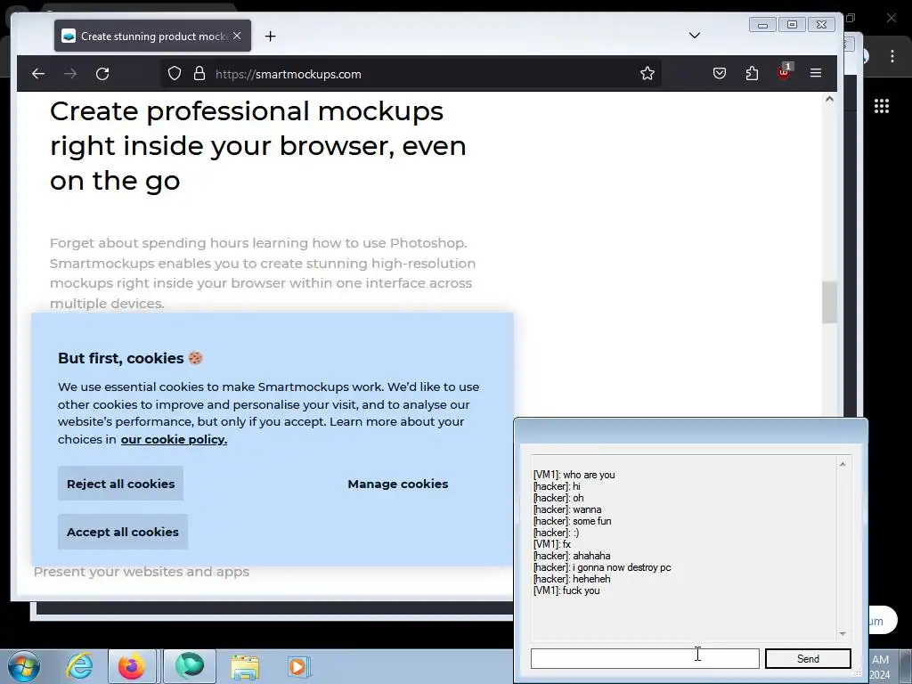Launch Internet Explorer from the taskbar

[79, 666]
